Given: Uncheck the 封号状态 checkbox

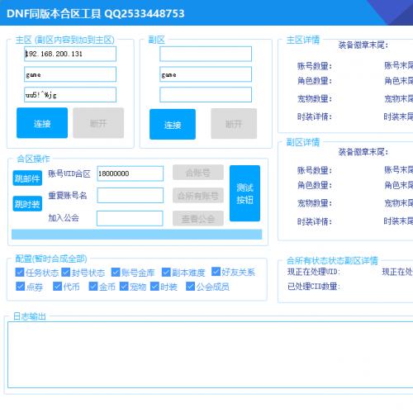Looking at the screenshot, I should pos(66,273).
